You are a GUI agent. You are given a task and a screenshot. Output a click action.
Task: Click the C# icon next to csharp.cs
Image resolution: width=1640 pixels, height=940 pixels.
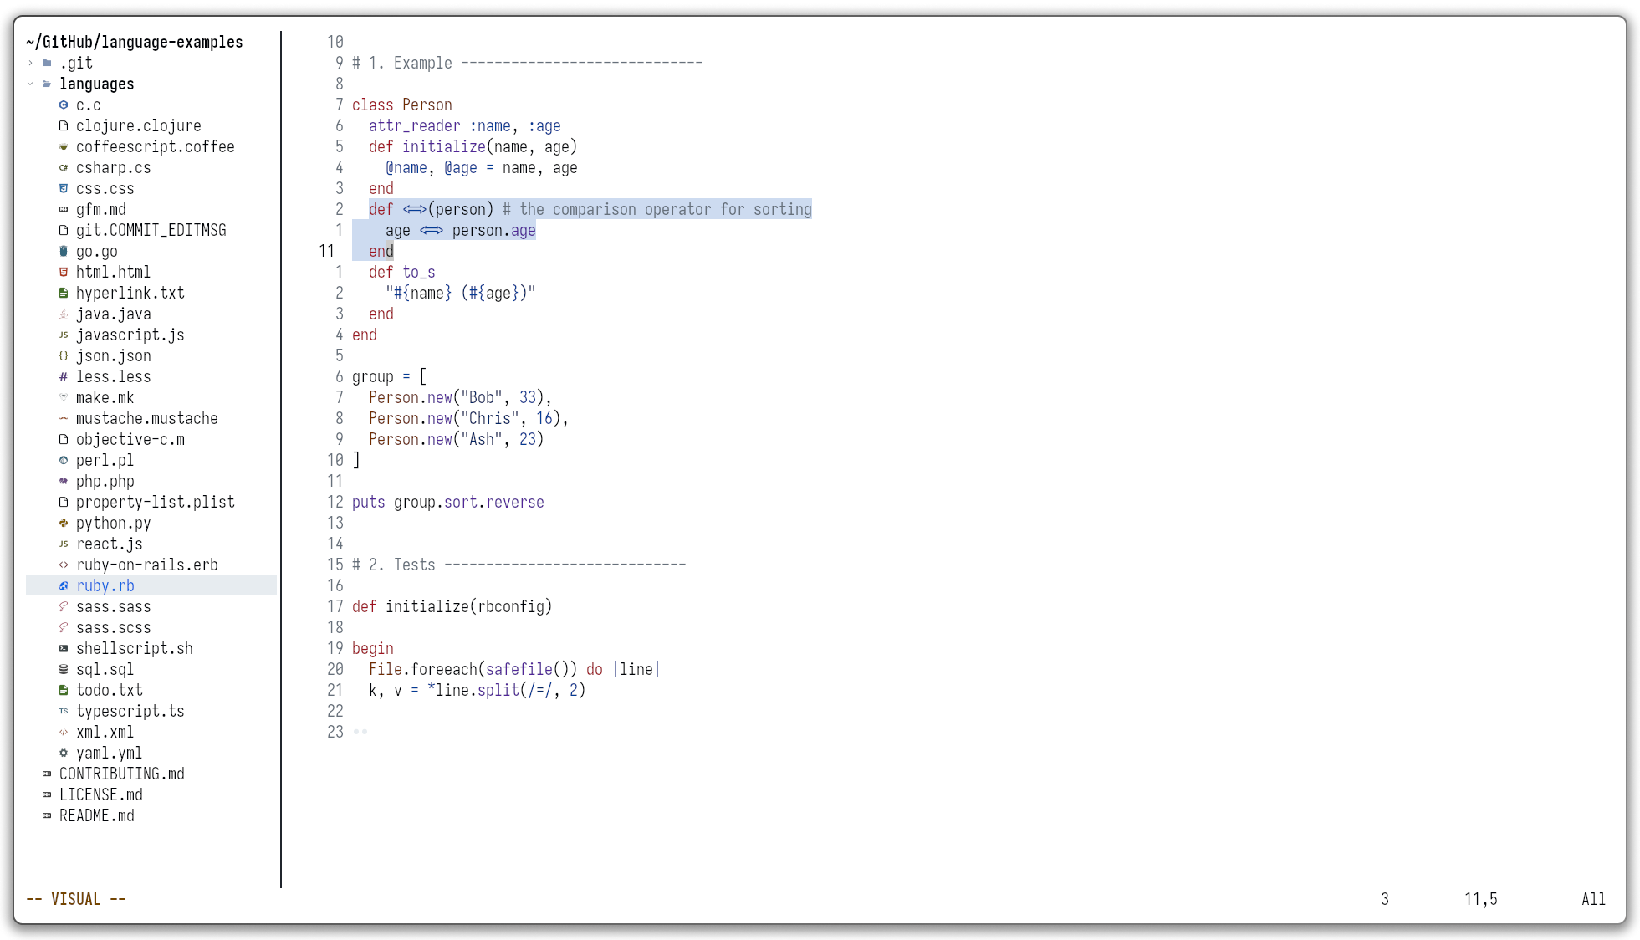[64, 167]
